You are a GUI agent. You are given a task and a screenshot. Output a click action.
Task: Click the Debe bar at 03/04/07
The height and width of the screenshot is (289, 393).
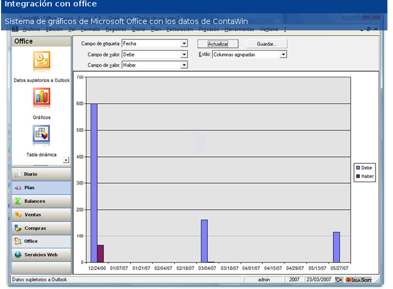pyautogui.click(x=204, y=241)
